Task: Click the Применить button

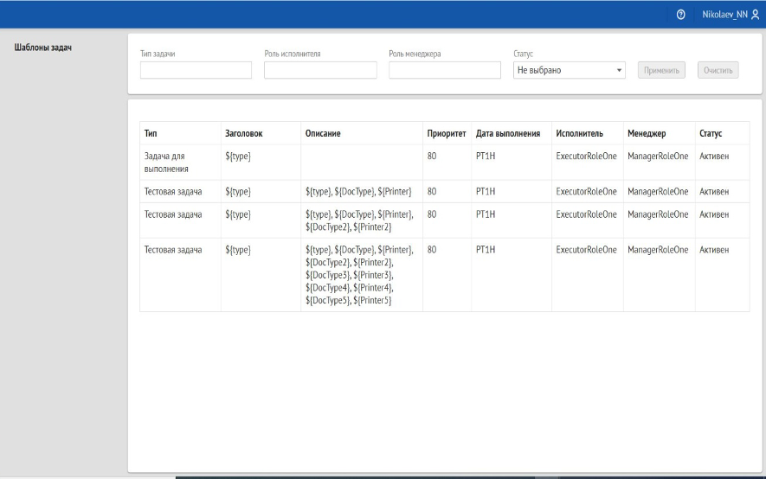Action: pos(661,70)
